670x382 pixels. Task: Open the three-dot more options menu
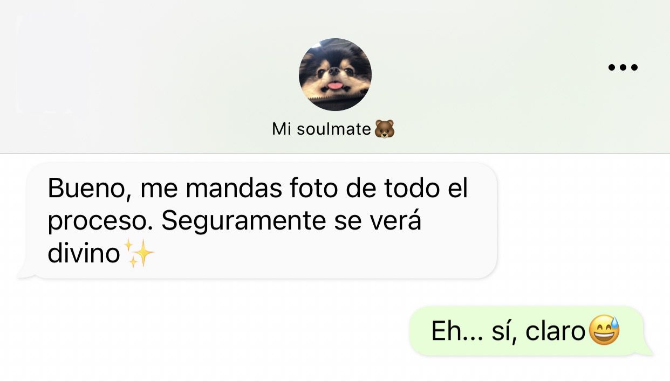[x=623, y=67]
